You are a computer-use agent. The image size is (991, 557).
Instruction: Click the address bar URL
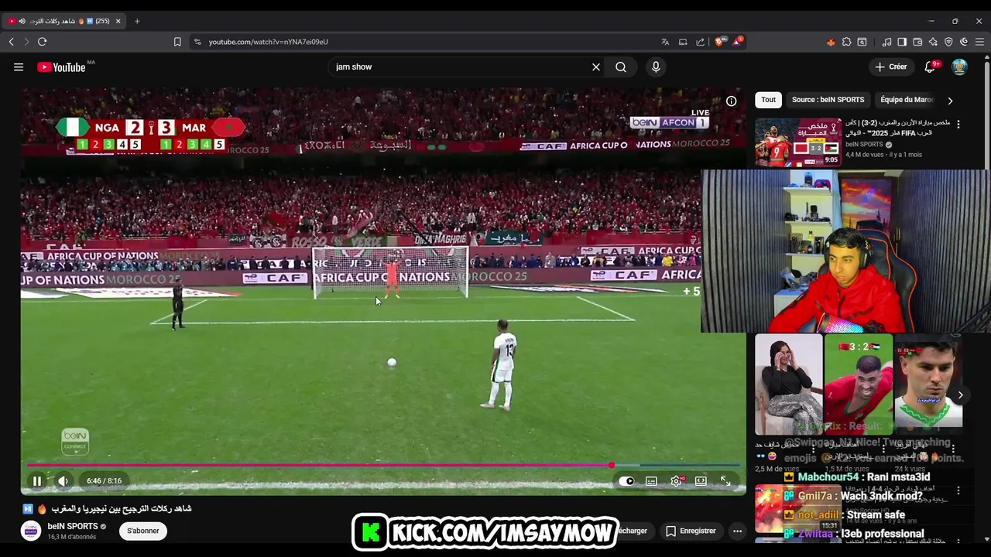click(268, 42)
